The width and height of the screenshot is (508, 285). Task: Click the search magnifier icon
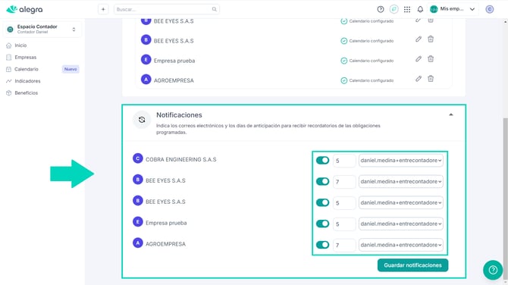(214, 9)
